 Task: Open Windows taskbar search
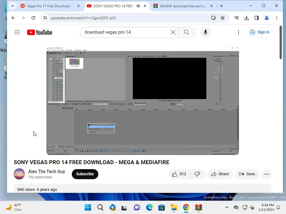click(100, 207)
